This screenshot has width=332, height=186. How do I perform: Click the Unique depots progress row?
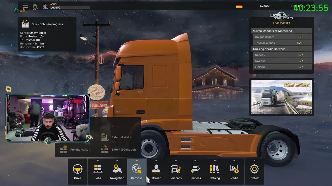(282, 37)
